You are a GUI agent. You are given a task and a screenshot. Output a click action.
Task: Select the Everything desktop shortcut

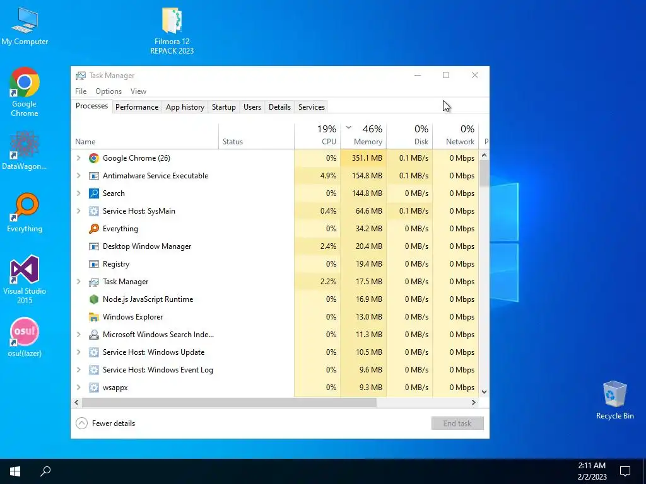25,213
